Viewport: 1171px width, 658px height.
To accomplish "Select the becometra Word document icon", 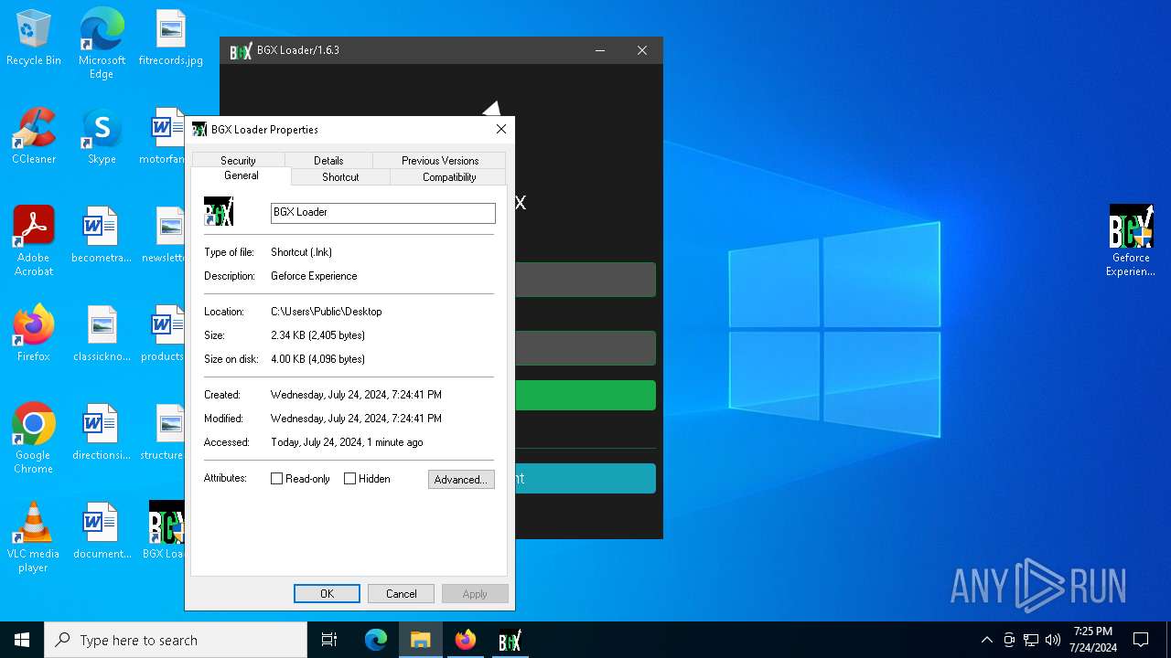I will pos(102,235).
